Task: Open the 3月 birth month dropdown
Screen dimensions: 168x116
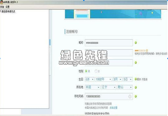Action: [117, 79]
